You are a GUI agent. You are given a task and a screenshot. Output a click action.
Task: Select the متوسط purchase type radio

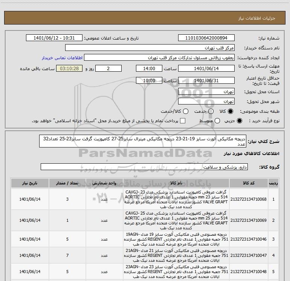pyautogui.click(x=217, y=121)
